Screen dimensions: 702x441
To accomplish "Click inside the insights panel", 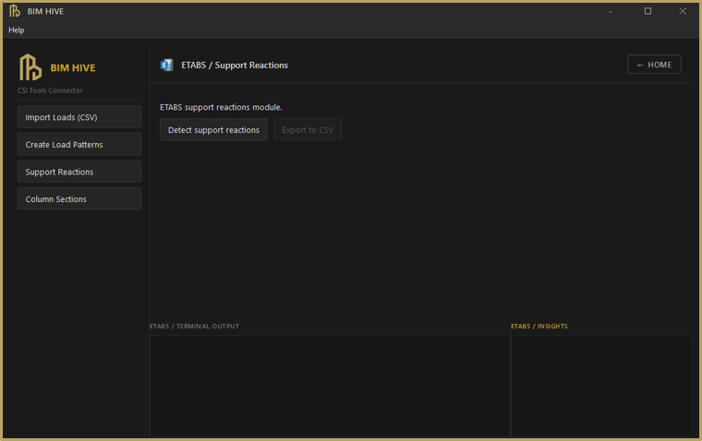I will 600,386.
